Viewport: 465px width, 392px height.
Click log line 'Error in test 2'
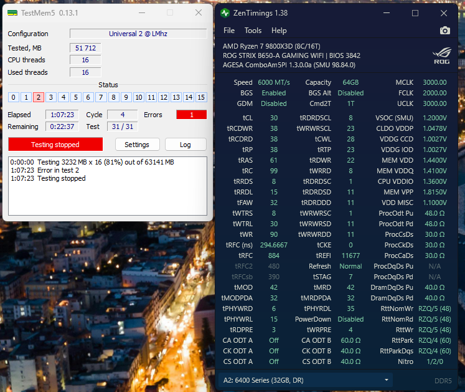point(58,170)
